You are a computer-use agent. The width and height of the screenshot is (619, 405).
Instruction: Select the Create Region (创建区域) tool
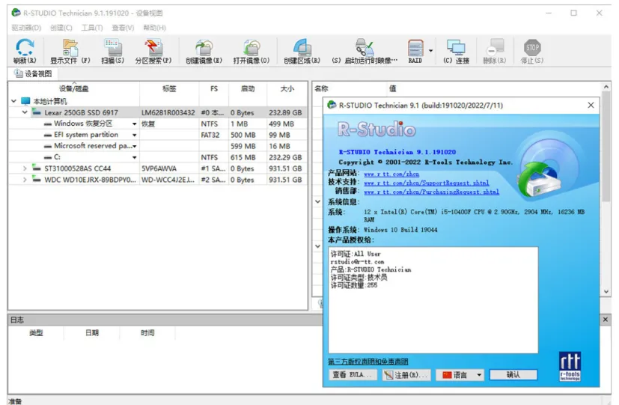tap(302, 52)
